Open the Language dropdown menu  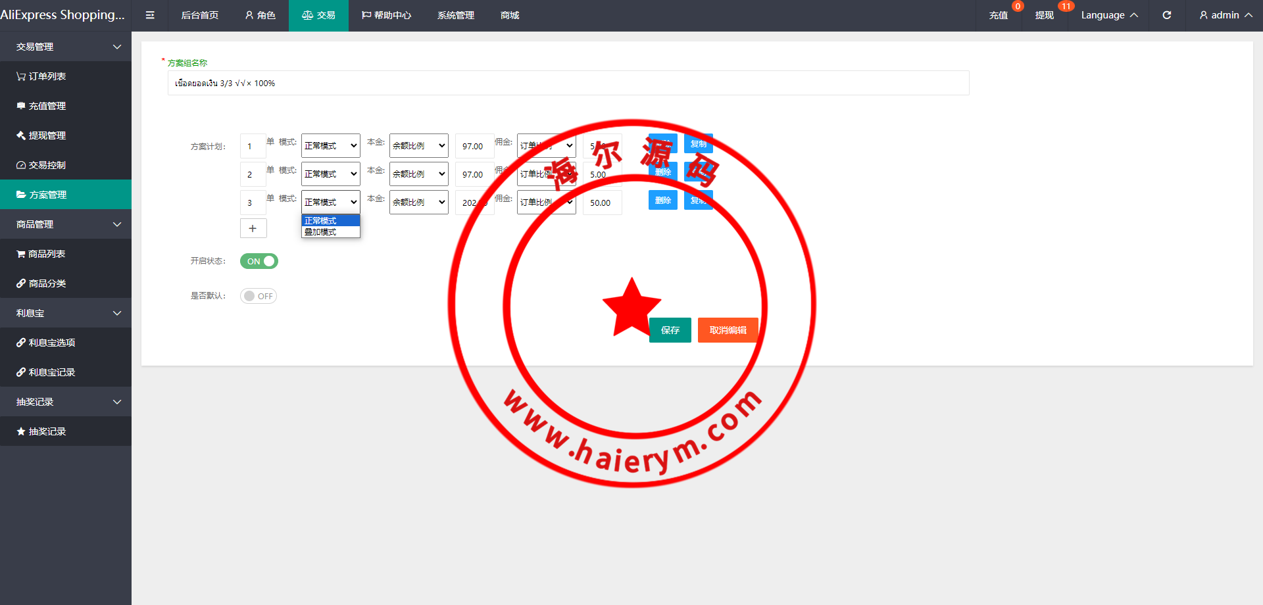(x=1109, y=15)
